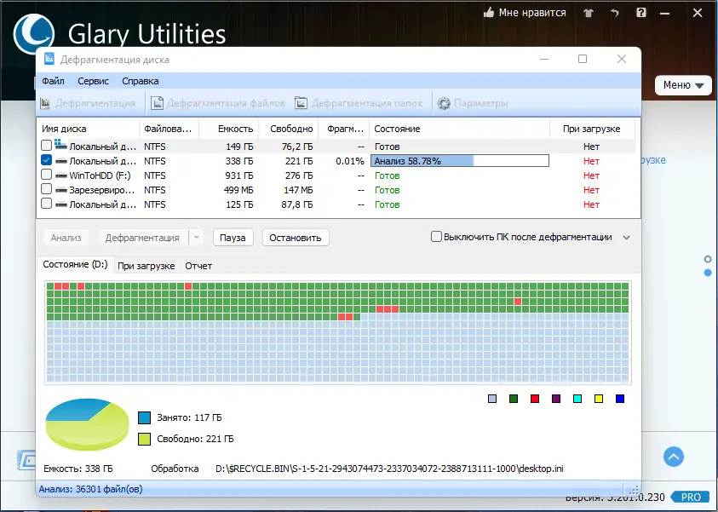Click the Пауза button
This screenshot has height=512, width=718.
[x=233, y=238]
